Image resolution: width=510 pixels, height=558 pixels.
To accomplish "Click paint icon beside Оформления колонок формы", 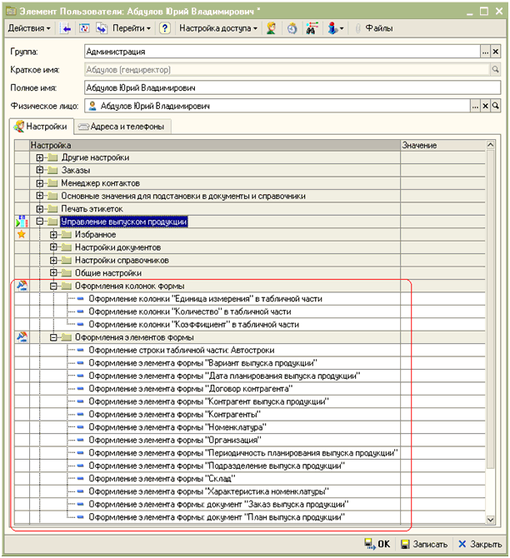I will (x=22, y=286).
